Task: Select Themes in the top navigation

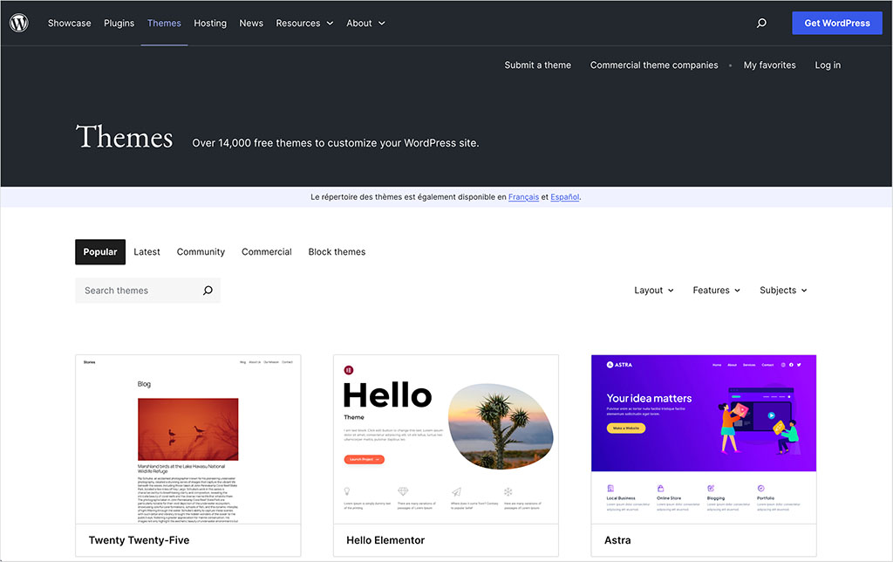Action: click(164, 23)
